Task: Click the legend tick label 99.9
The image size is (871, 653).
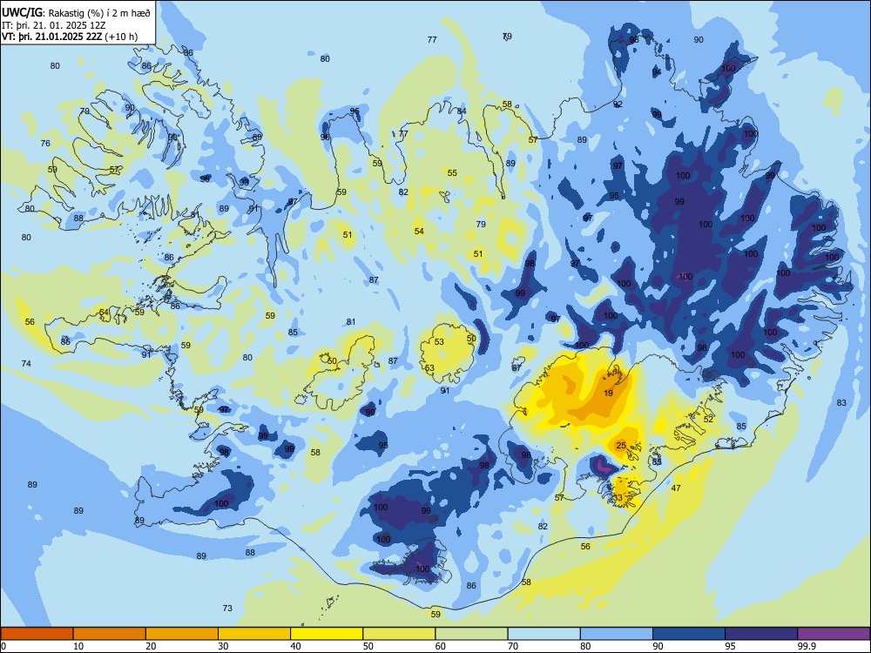Action: [x=807, y=646]
